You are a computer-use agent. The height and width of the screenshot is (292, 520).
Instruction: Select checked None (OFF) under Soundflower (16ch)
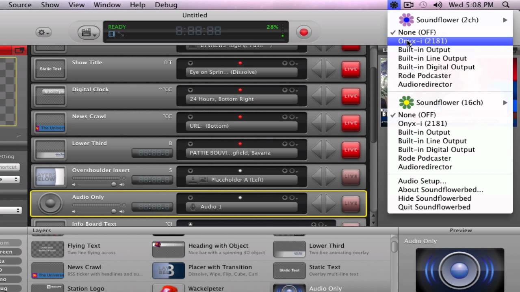pos(450,115)
